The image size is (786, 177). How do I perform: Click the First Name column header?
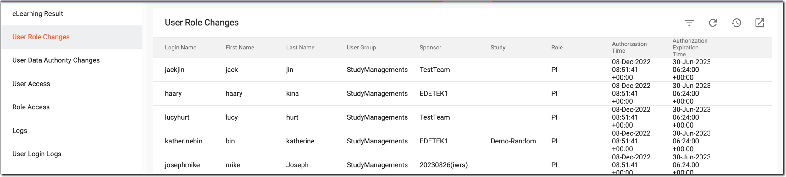[x=240, y=48]
